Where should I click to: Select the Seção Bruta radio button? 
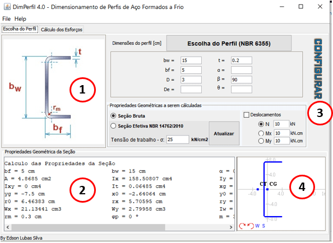click(x=113, y=116)
